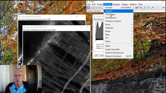Expand the Batch submenu

tap(118, 46)
